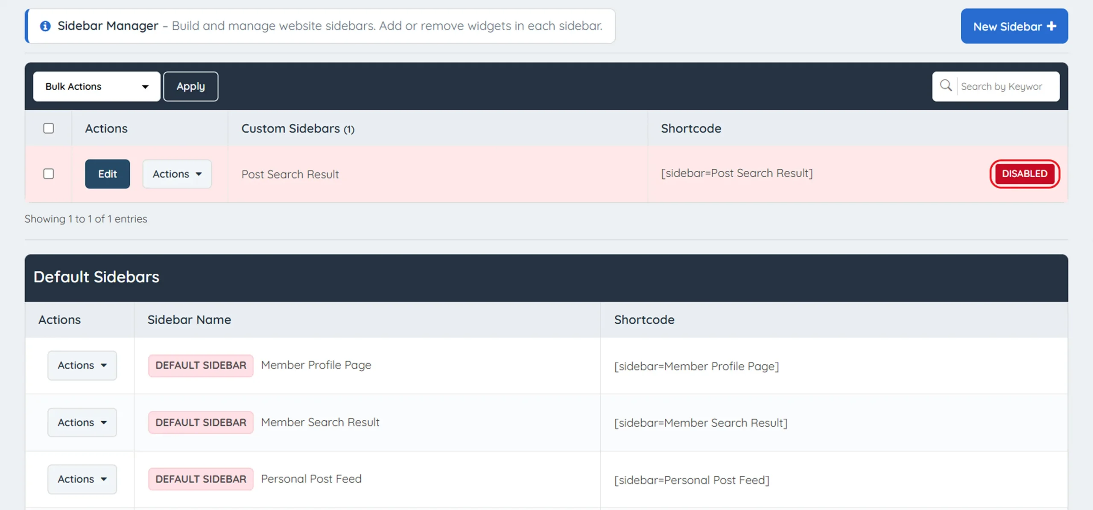Viewport: 1093px width, 510px height.
Task: Open the Bulk Actions dropdown
Action: coord(96,86)
